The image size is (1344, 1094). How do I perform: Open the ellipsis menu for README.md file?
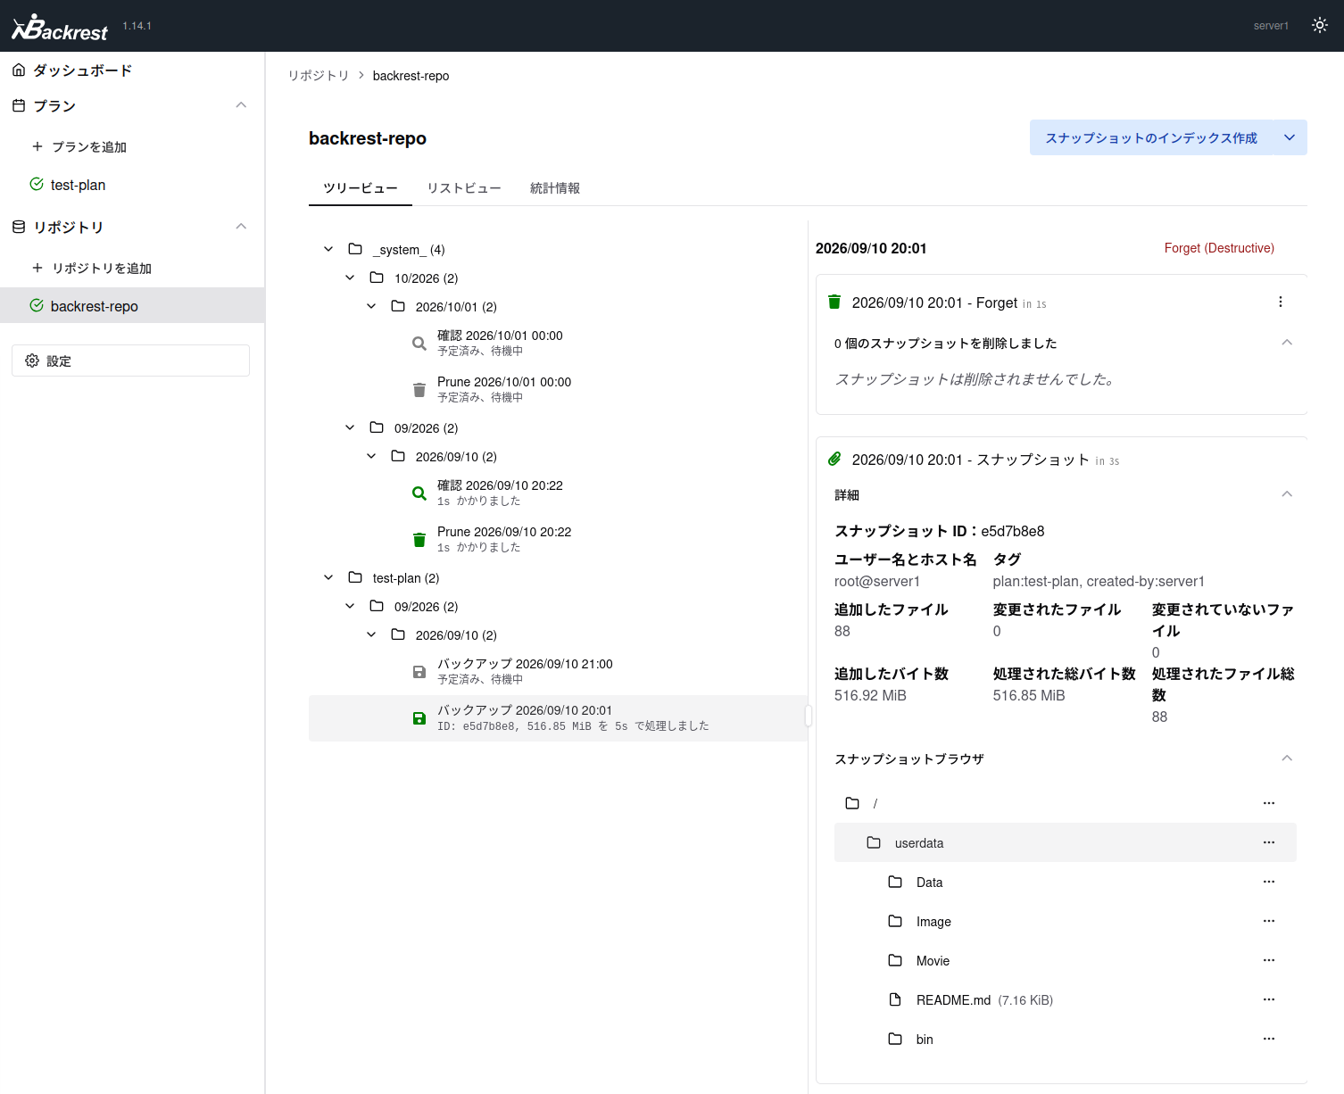click(x=1269, y=999)
